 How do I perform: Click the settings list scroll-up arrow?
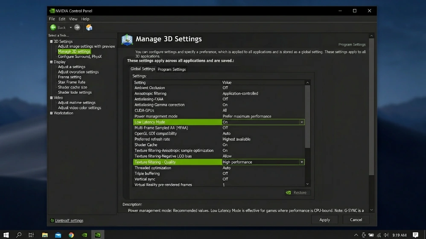tap(307, 83)
